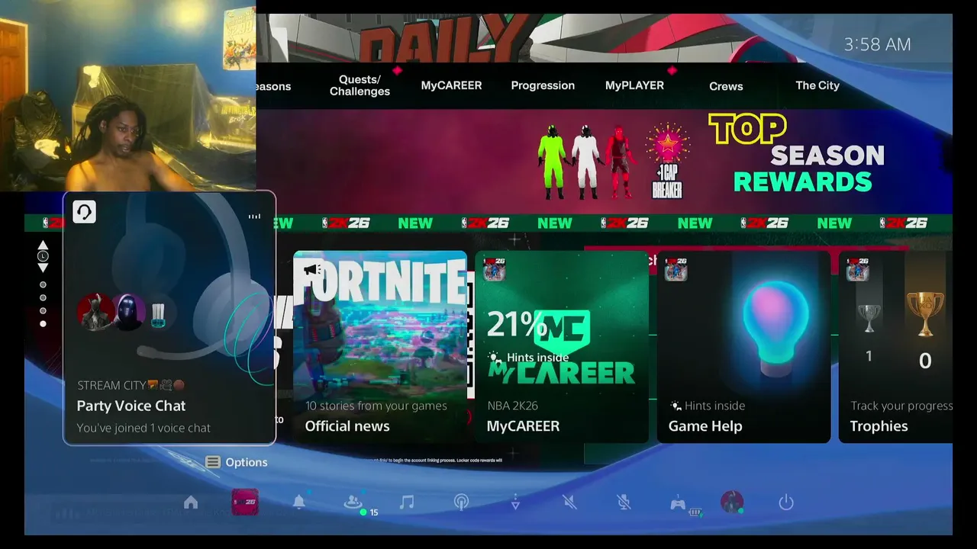Screen dimensions: 977x549
Task: Click "10 stories from your games" text
Action: pyautogui.click(x=376, y=406)
